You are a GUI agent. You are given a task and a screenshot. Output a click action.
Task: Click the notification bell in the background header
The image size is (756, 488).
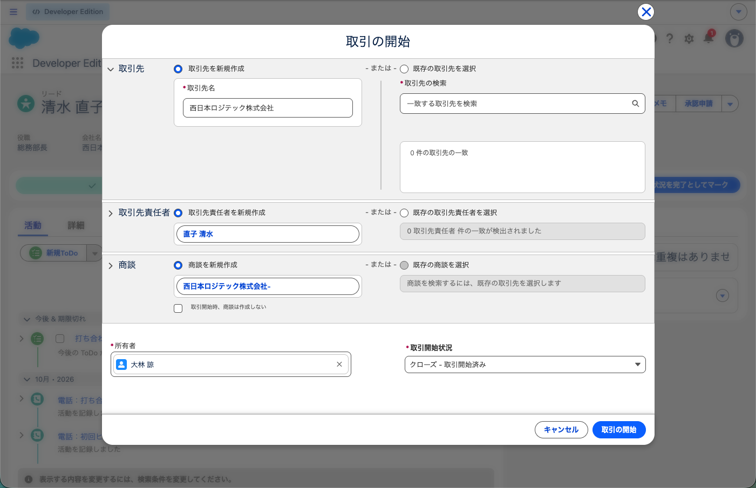[709, 38]
